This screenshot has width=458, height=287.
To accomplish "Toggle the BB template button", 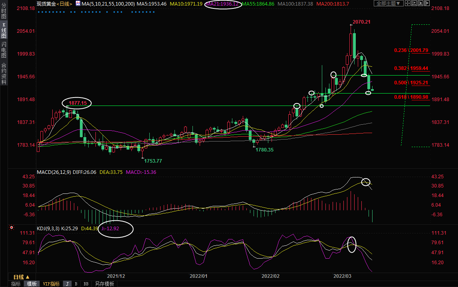I will point(85,284).
